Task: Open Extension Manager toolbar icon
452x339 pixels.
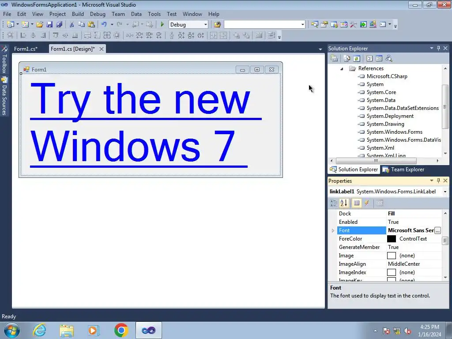Action: pyautogui.click(x=373, y=25)
